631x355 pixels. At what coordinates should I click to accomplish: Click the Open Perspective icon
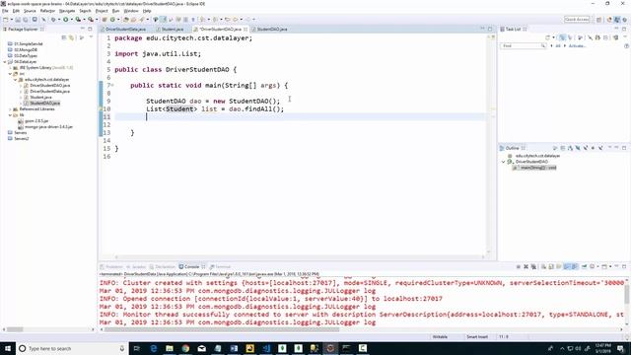[598, 20]
